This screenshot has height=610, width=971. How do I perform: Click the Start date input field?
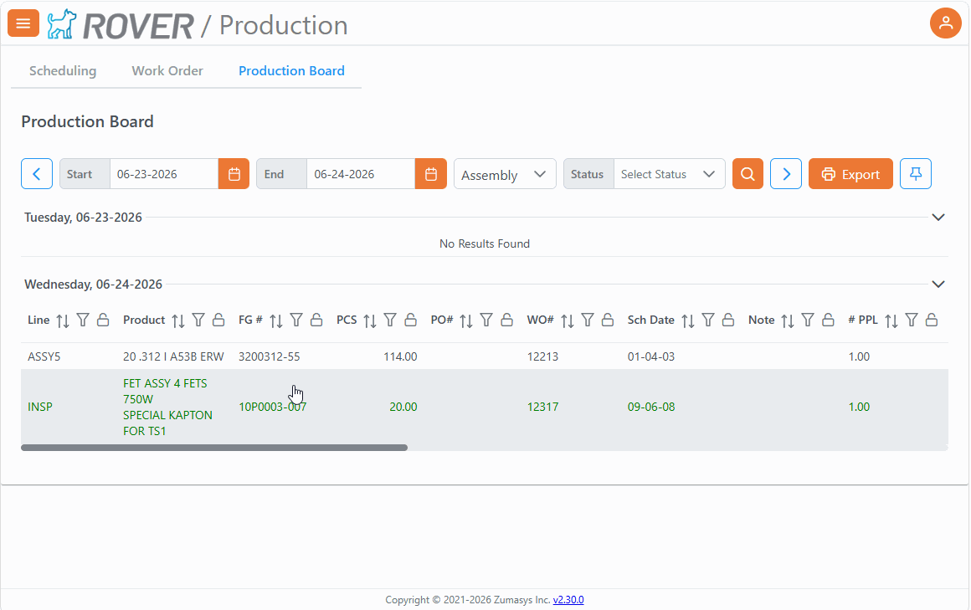tap(164, 174)
